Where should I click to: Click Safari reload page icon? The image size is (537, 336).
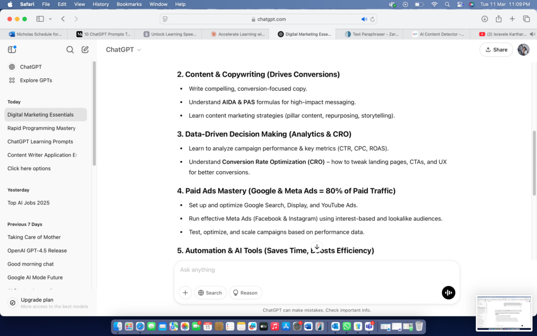373,19
